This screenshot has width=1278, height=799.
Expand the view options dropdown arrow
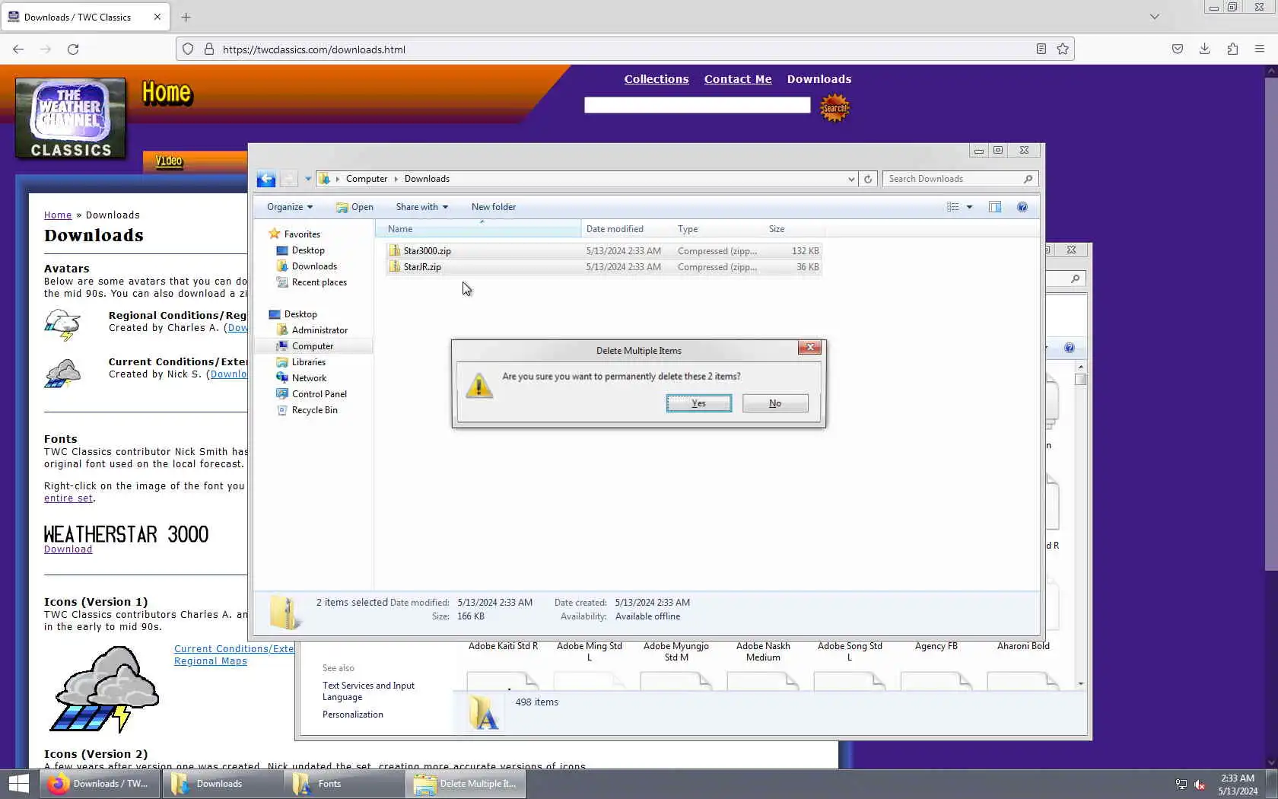pyautogui.click(x=969, y=207)
